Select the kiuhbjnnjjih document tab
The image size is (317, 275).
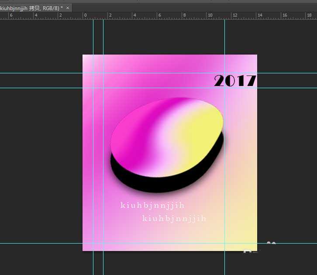(31, 8)
